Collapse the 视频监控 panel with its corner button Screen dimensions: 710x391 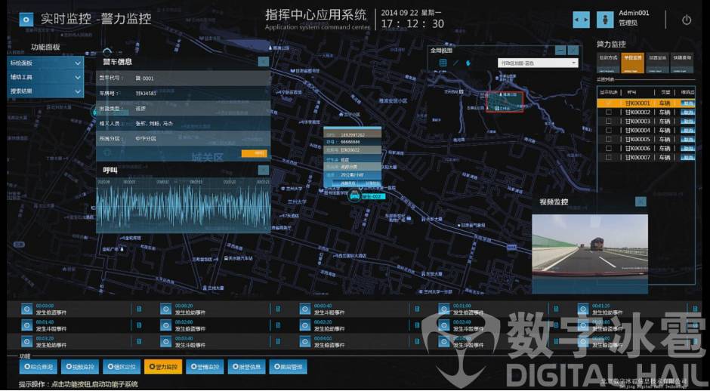641,202
